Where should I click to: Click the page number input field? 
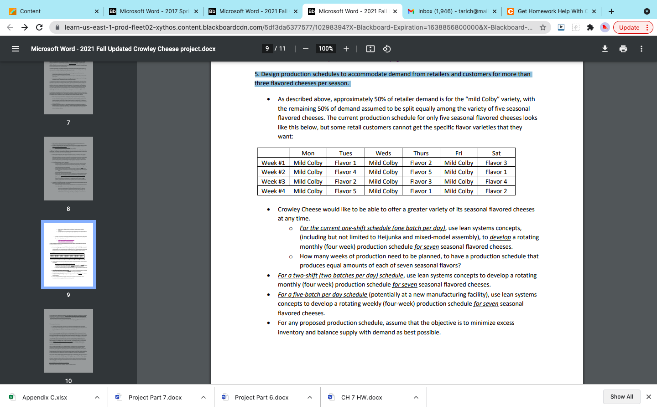[x=267, y=49]
